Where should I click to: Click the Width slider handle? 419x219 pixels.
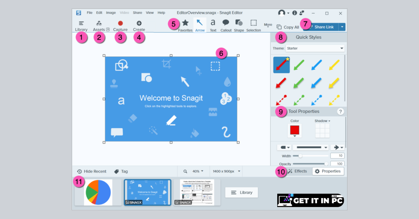pos(300,156)
